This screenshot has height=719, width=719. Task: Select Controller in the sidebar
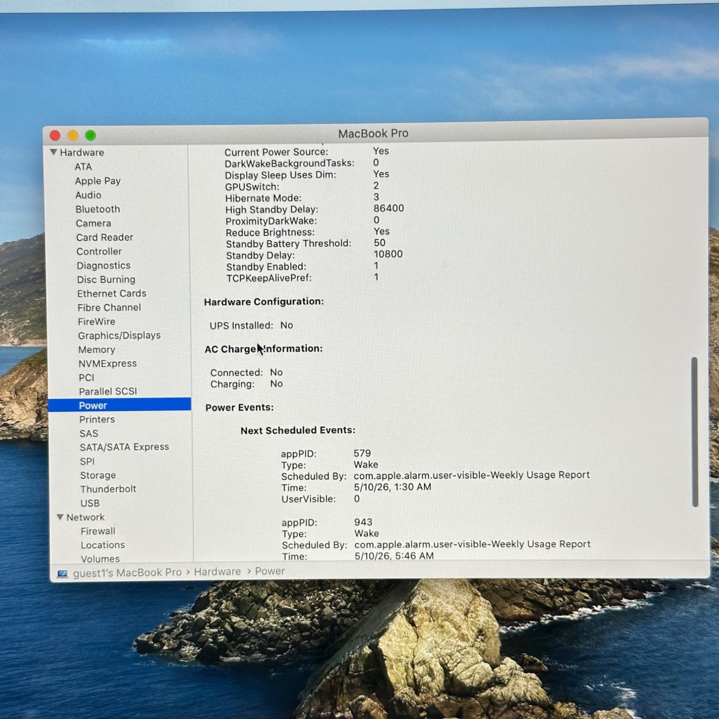click(99, 251)
